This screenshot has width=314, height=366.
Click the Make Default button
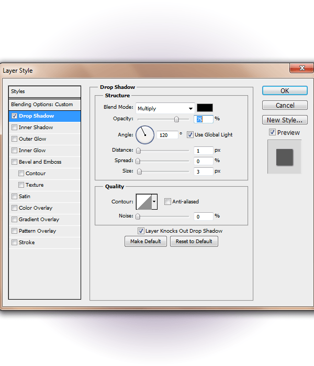coord(145,241)
